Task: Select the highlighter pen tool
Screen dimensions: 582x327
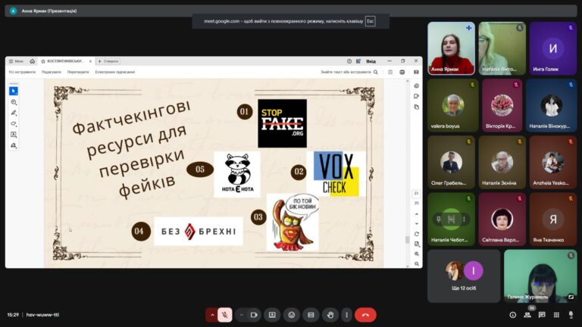Action: pos(14,113)
